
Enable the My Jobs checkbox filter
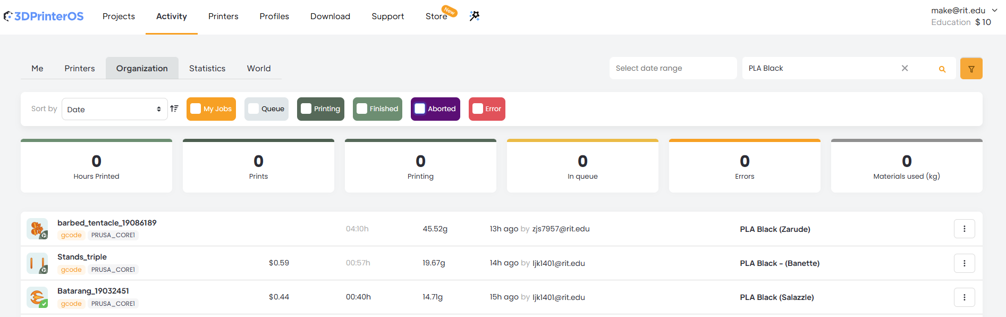point(196,109)
